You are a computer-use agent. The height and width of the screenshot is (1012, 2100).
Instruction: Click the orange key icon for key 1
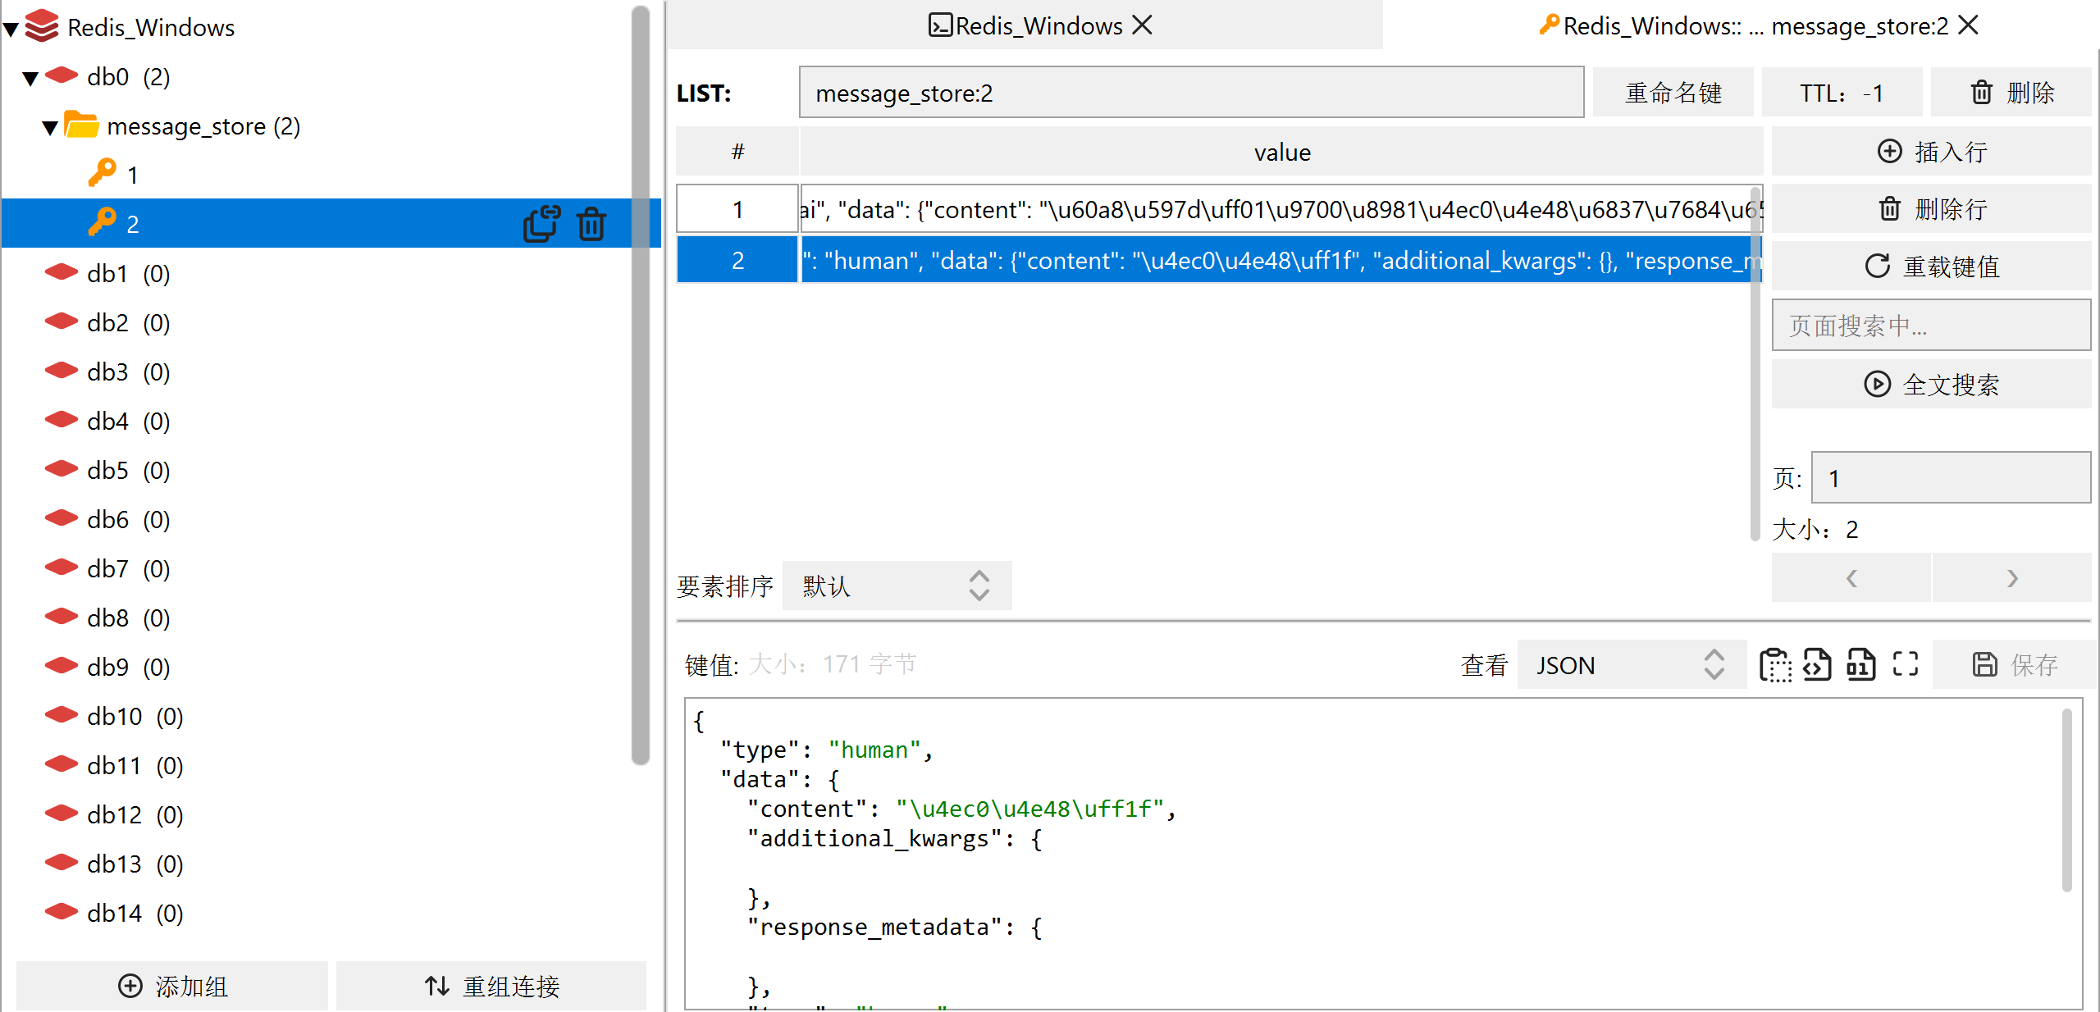pos(102,174)
